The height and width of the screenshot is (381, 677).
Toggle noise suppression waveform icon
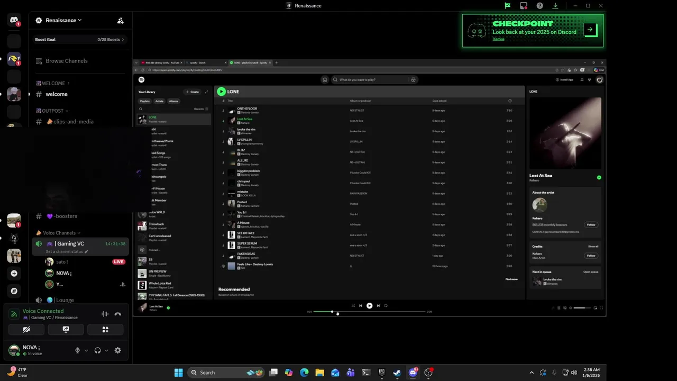point(105,314)
